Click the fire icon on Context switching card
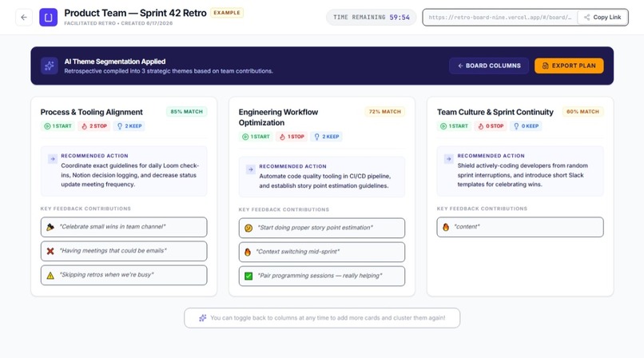Image resolution: width=644 pixels, height=358 pixels. [248, 252]
